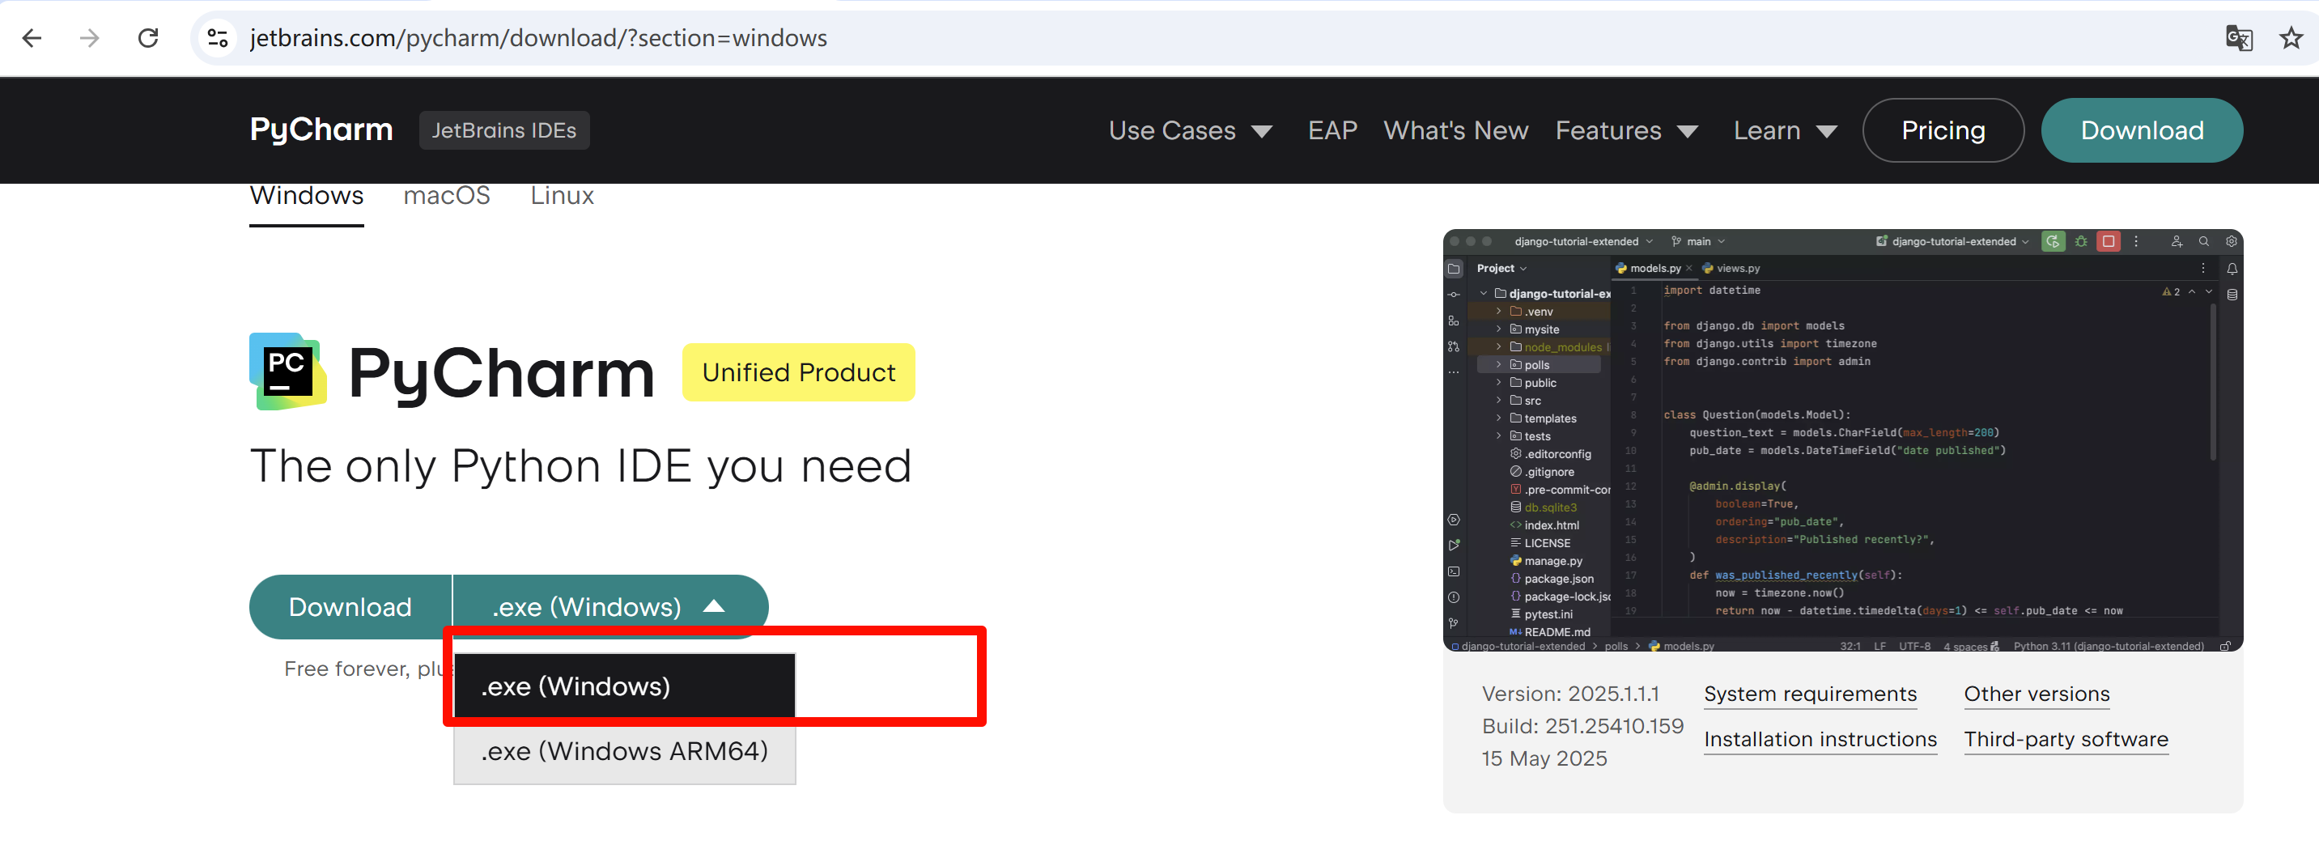Choose .exe (Windows ARM64) option
Image resolution: width=2319 pixels, height=862 pixels.
624,751
